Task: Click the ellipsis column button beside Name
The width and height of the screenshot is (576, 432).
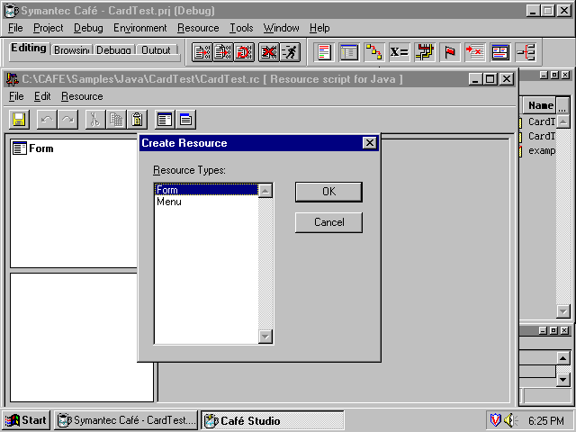Action: tap(562, 105)
